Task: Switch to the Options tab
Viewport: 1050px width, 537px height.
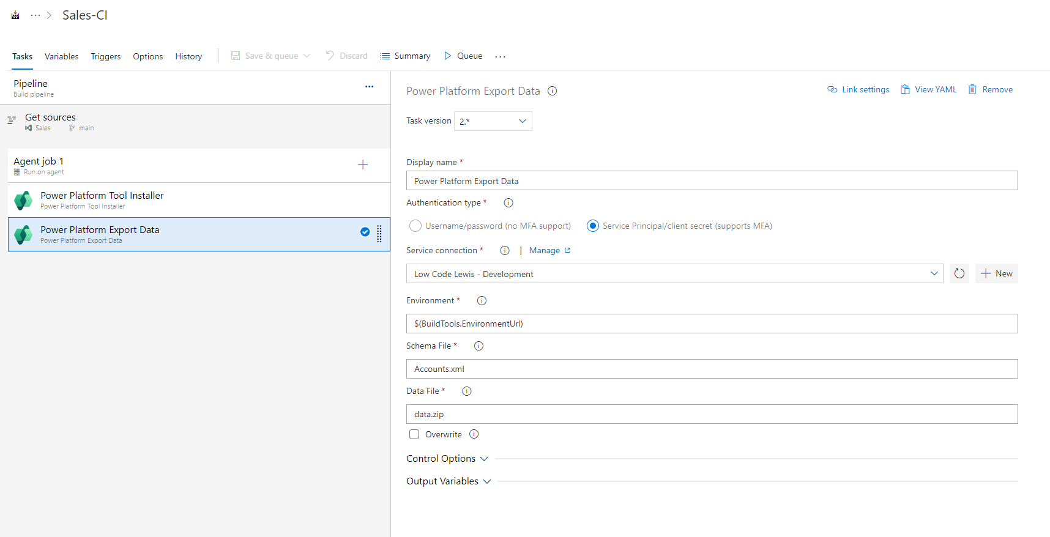Action: pyautogui.click(x=148, y=56)
